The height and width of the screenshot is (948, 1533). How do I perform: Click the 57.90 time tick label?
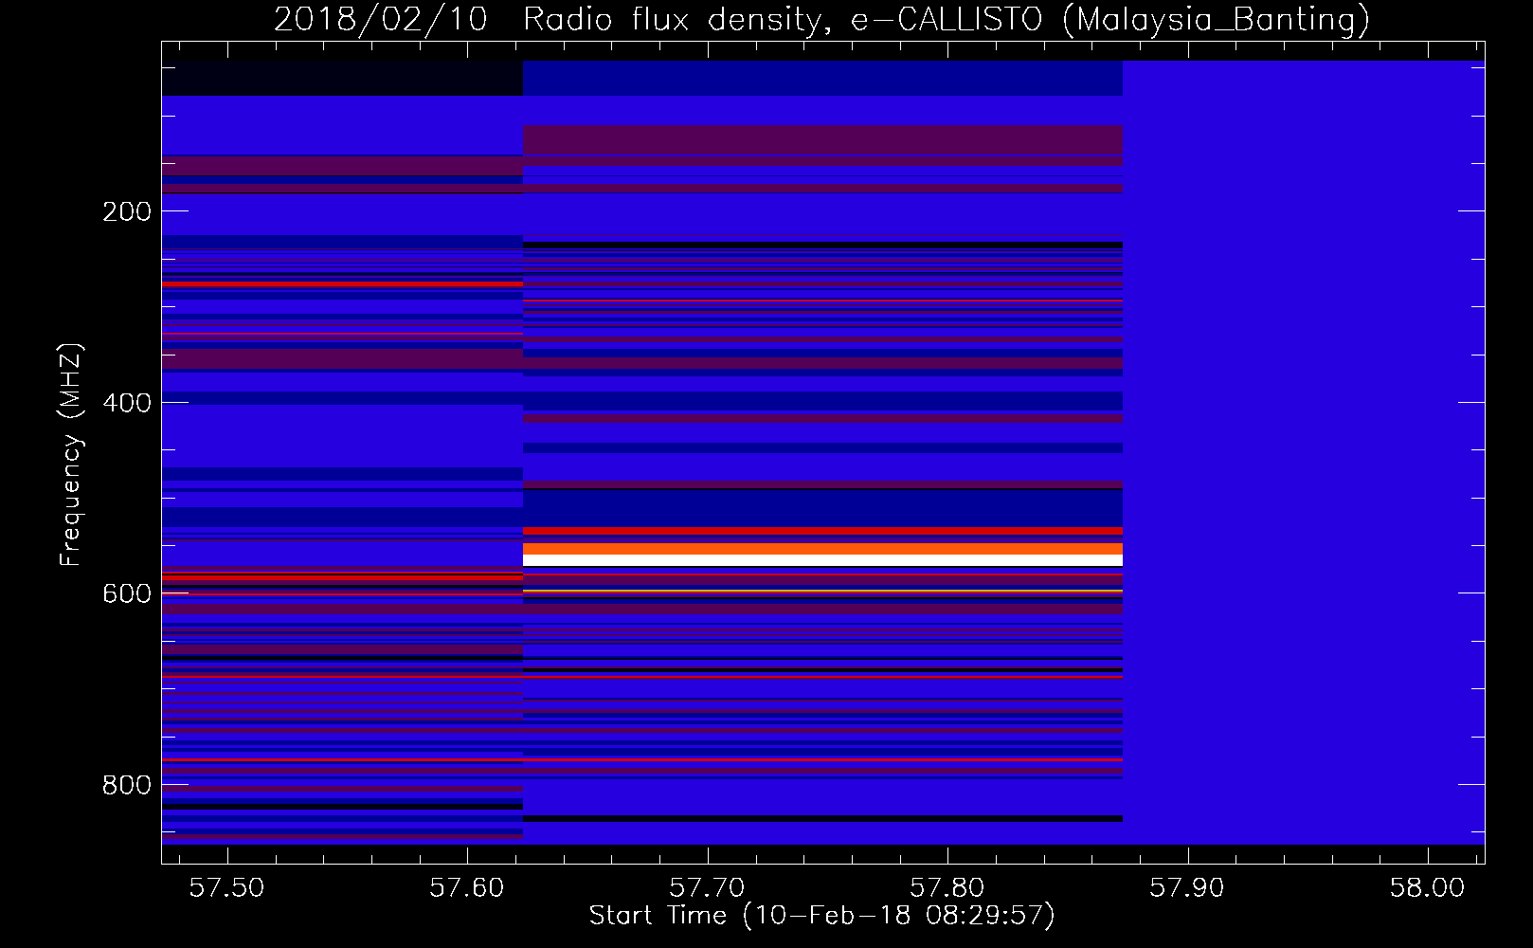(1187, 888)
